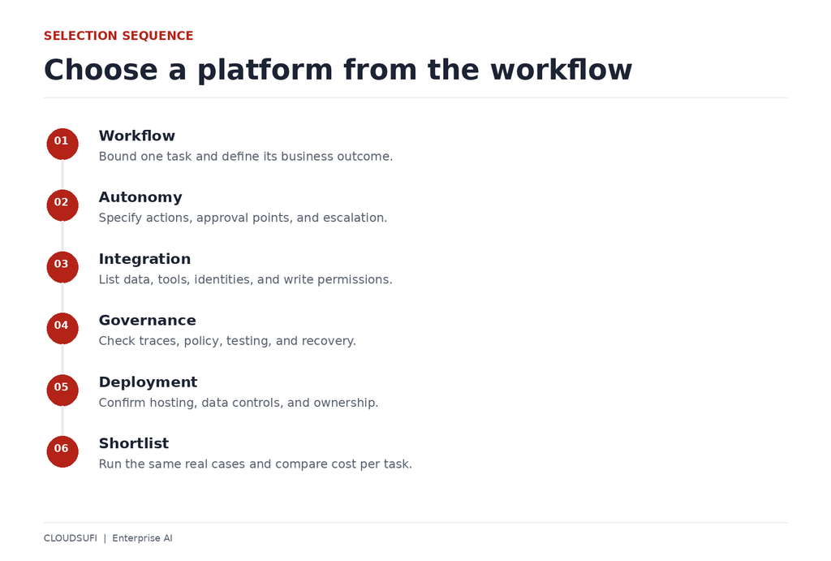Select the 03 numbered circle badge
831x561 pixels.
[x=62, y=267]
